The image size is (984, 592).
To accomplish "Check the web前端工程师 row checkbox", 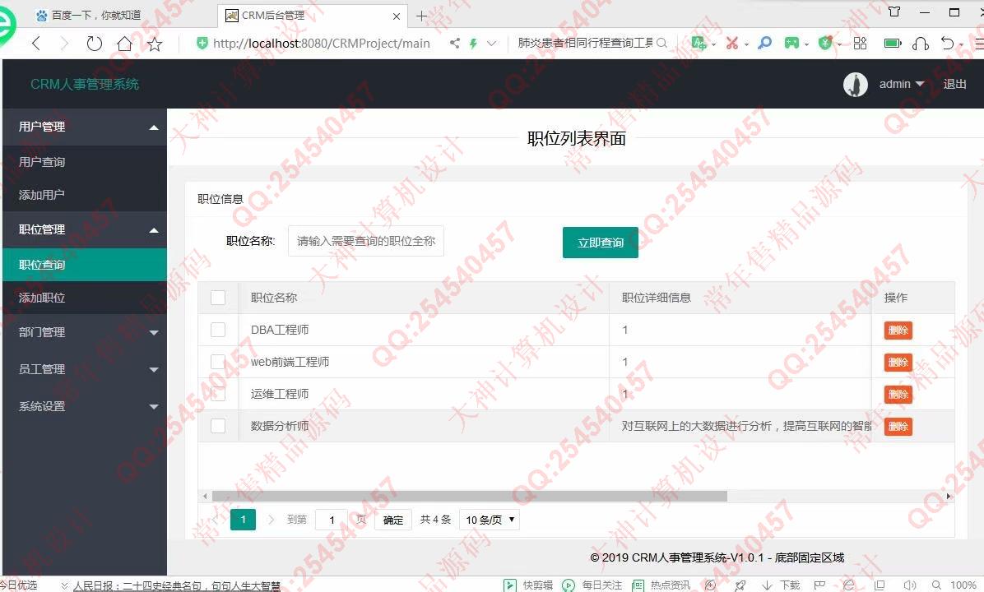I will click(218, 361).
